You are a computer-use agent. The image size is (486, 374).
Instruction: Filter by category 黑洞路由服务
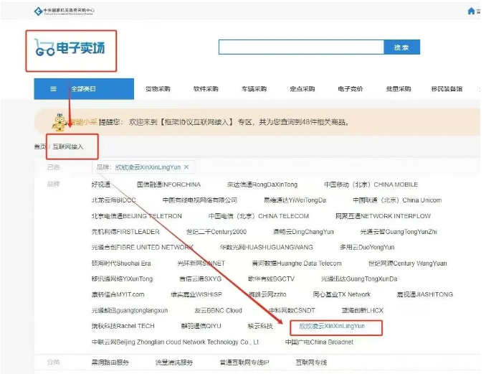(x=110, y=363)
